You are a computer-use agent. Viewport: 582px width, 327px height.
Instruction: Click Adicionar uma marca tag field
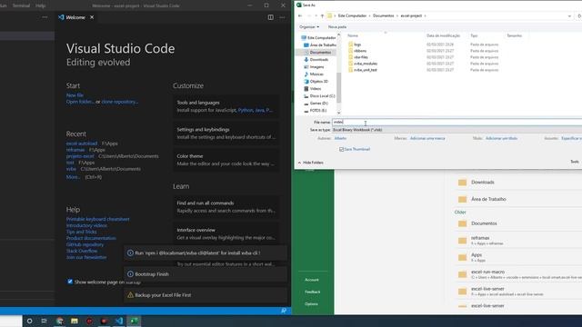pos(427,138)
